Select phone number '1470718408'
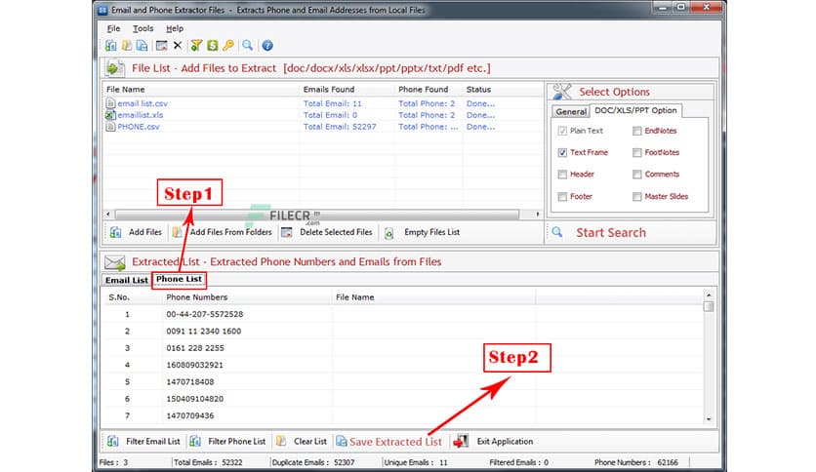This screenshot has height=472, width=816. click(190, 382)
